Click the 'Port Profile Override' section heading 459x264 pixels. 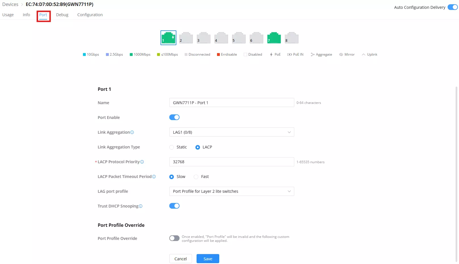point(121,225)
